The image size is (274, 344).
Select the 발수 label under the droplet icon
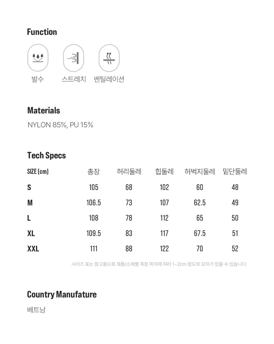point(38,79)
